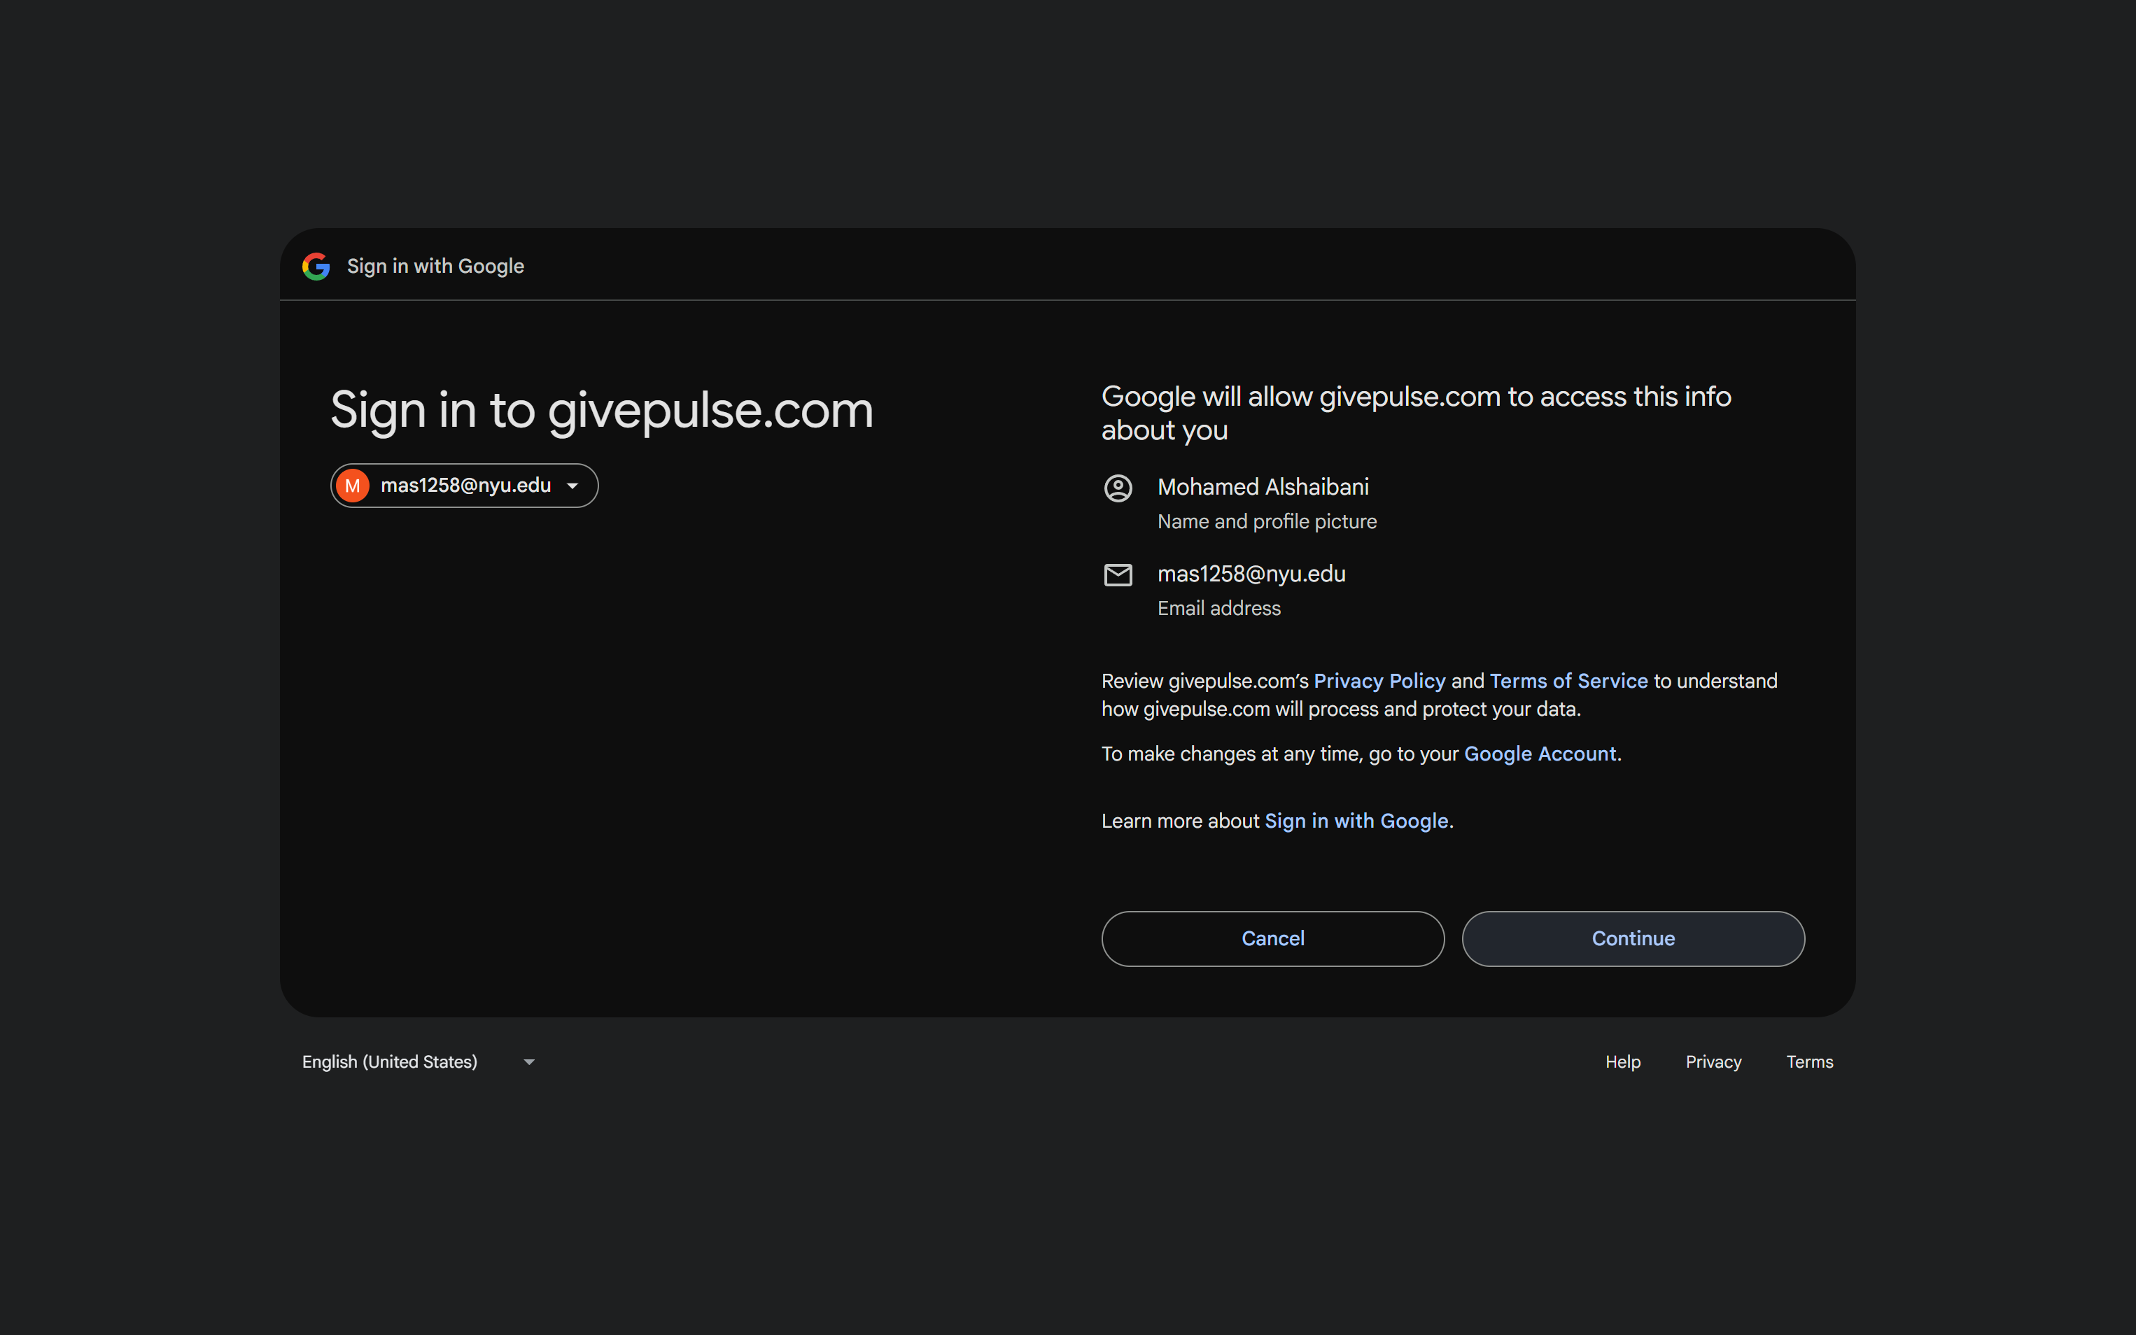The width and height of the screenshot is (2136, 1335).
Task: Click the 'Google will allow givepulse.com to access' heading
Action: pyautogui.click(x=1415, y=412)
